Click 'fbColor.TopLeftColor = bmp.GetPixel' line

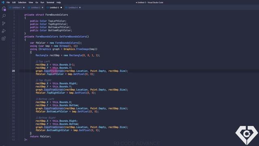[x=65, y=74]
